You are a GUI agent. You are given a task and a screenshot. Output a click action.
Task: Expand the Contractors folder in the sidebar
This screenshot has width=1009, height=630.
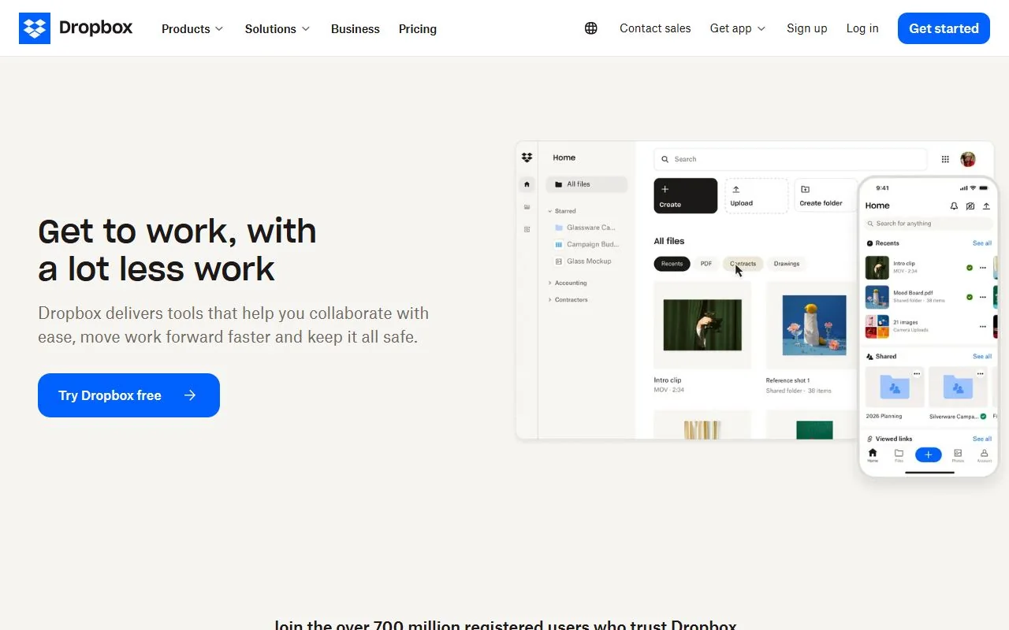(549, 300)
